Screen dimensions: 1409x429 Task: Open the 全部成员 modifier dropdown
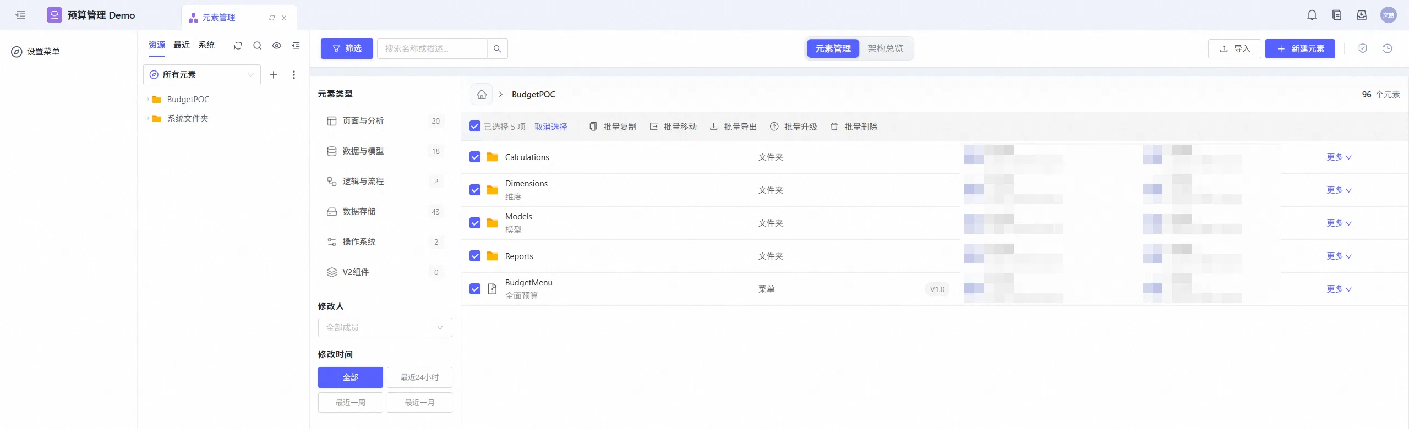pyautogui.click(x=385, y=328)
